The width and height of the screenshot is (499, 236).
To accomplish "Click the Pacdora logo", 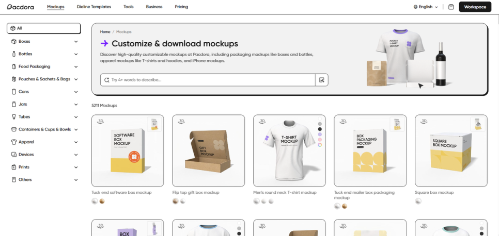I will click(20, 7).
